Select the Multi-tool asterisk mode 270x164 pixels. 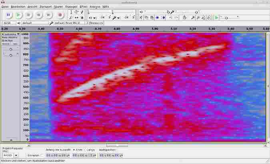[x=82, y=18]
